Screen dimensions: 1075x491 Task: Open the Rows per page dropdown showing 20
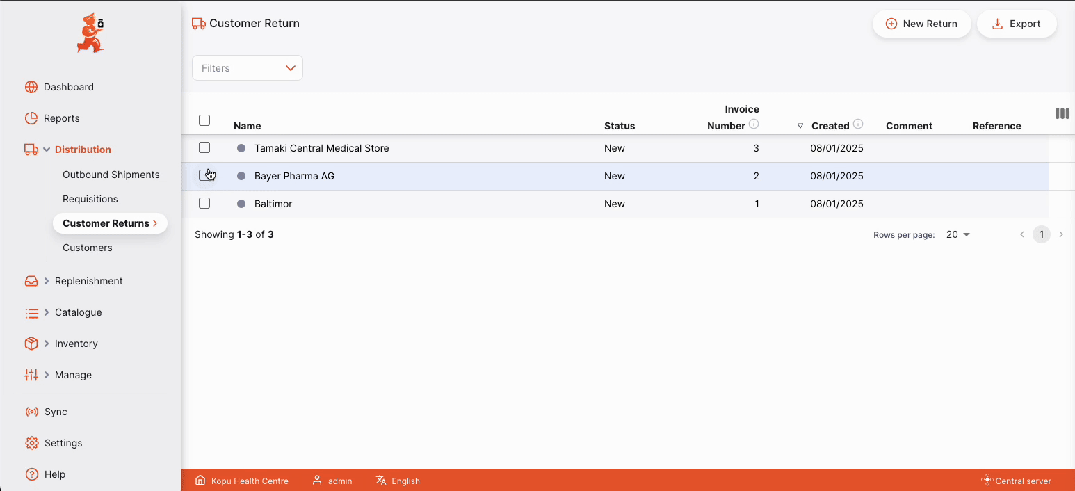coord(957,235)
